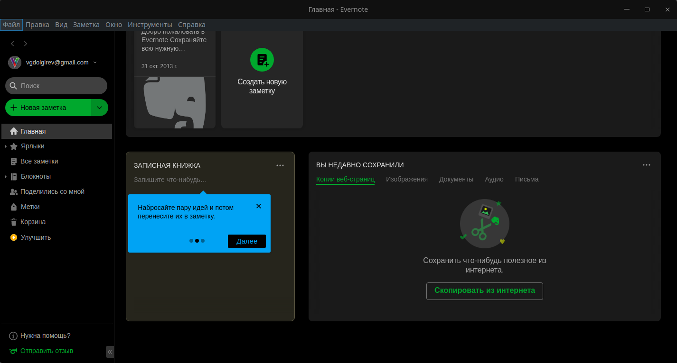Click the forward navigation arrow

[26, 44]
